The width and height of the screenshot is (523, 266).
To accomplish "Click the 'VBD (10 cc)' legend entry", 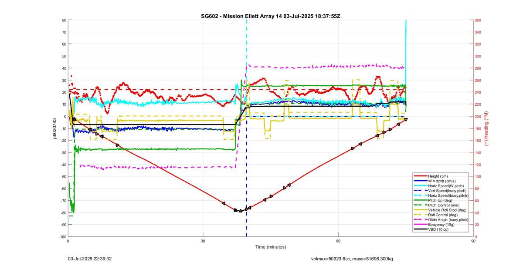I will [x=440, y=229].
